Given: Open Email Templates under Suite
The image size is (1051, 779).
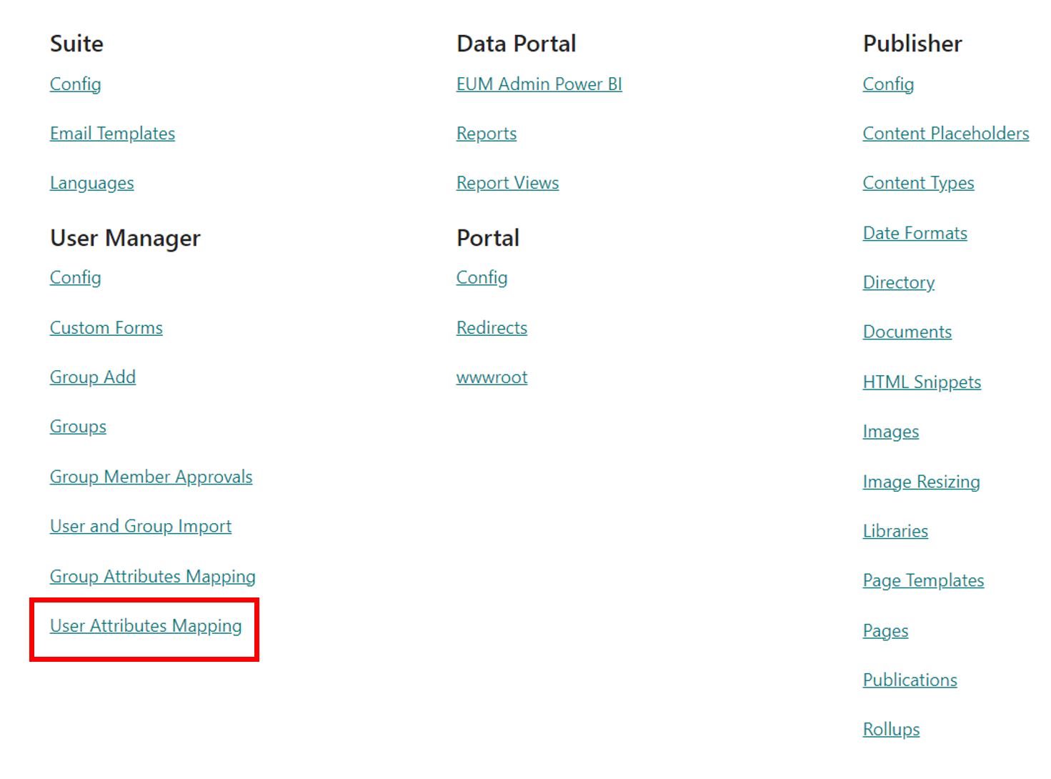Looking at the screenshot, I should (111, 133).
